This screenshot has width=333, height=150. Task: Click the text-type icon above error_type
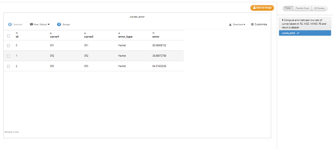point(119,33)
